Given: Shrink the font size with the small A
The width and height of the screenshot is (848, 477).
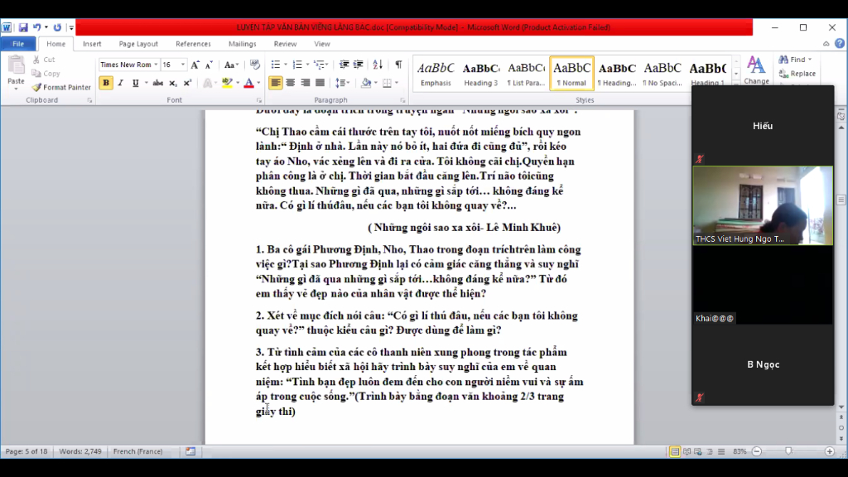Looking at the screenshot, I should point(209,65).
